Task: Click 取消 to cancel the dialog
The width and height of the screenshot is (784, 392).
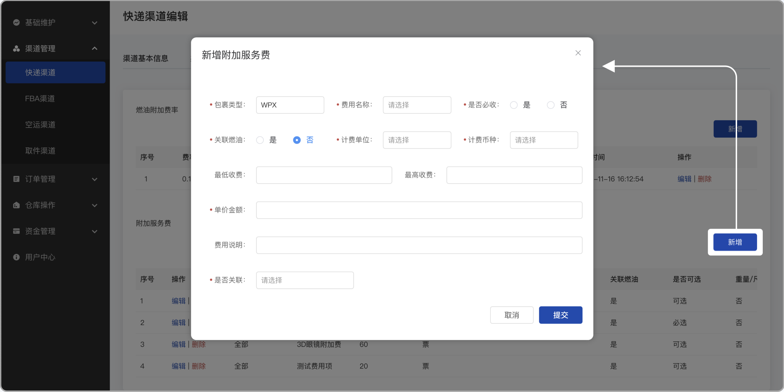Action: pos(512,315)
